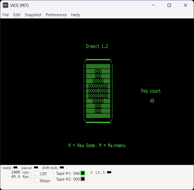Click the Tape #2 gray status light

(x=83, y=179)
